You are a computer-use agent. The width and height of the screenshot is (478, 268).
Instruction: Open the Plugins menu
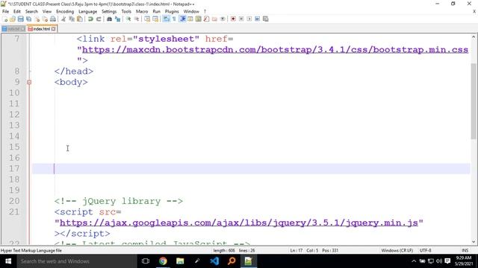point(172,12)
